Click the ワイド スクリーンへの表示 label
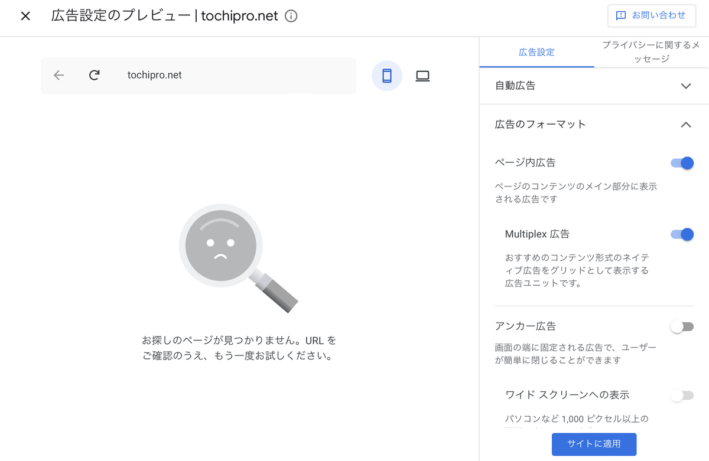This screenshot has width=709, height=461. [x=567, y=395]
